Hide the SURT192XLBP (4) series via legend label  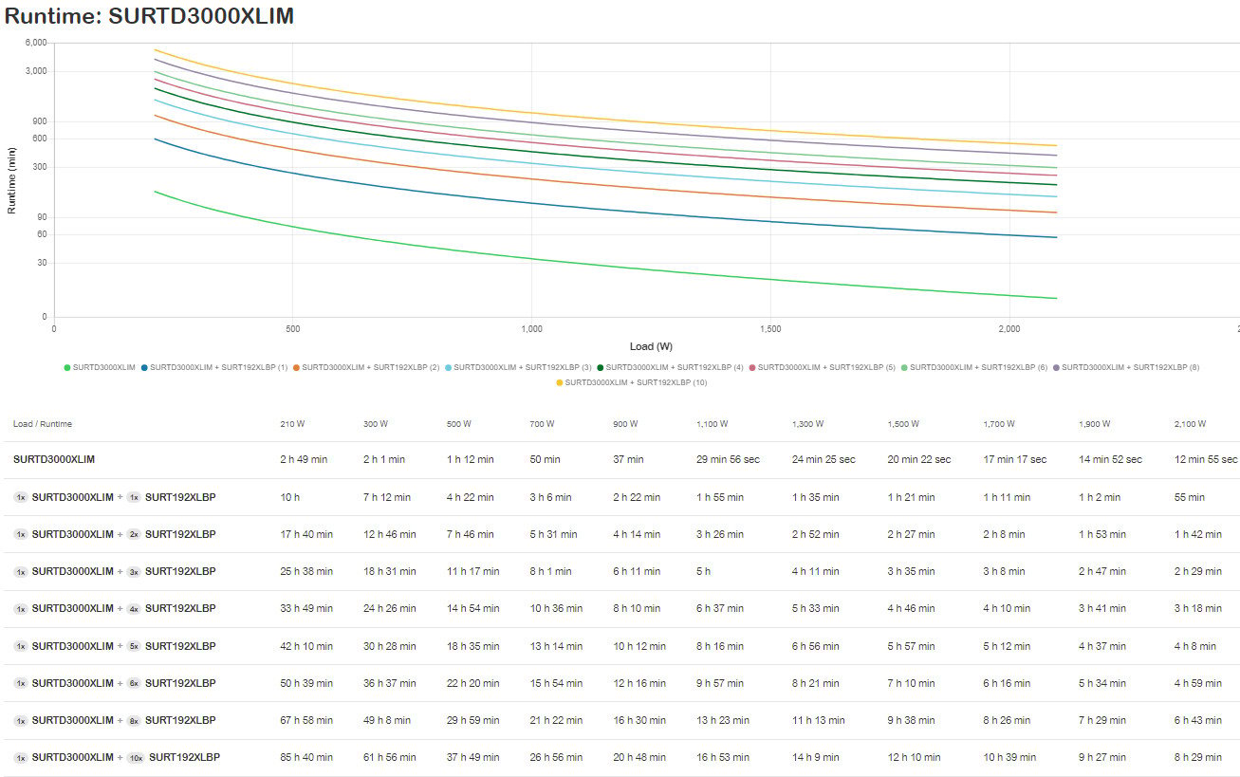[x=674, y=367]
